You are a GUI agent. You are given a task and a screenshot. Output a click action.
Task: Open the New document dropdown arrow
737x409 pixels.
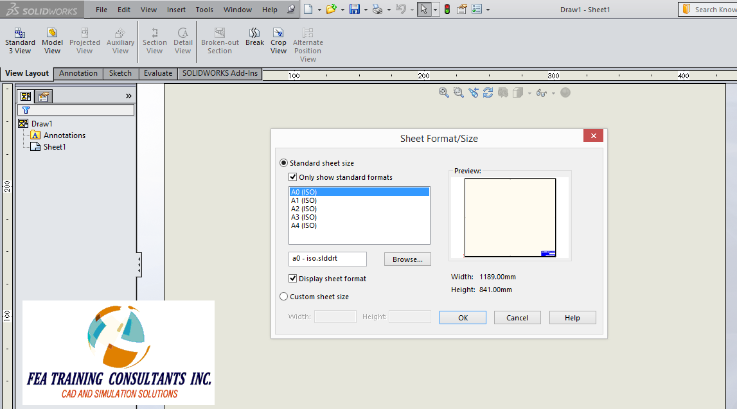318,9
